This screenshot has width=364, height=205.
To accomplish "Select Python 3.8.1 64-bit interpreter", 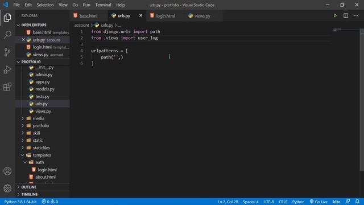I will (20, 202).
